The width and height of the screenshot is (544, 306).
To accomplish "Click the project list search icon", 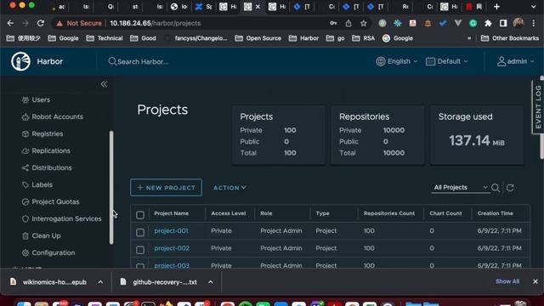I will pyautogui.click(x=496, y=188).
